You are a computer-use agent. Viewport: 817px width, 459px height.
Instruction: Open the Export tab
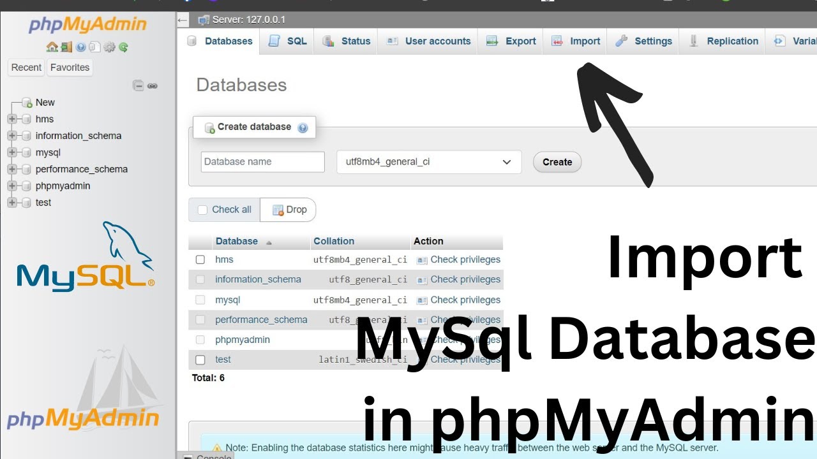tap(511, 41)
